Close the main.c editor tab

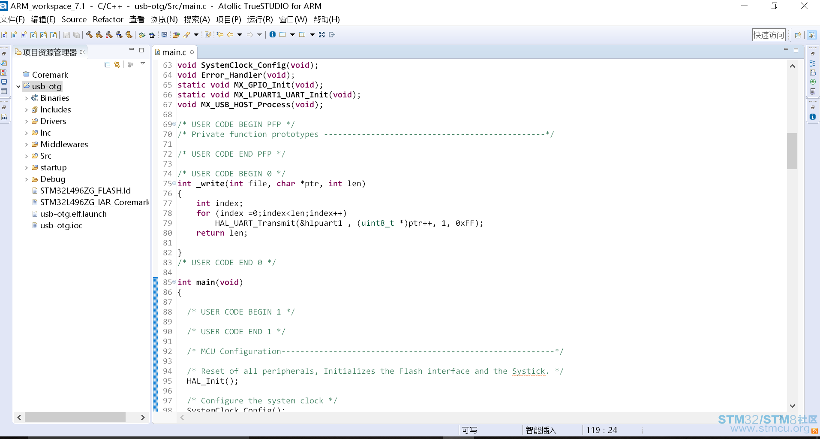point(192,52)
